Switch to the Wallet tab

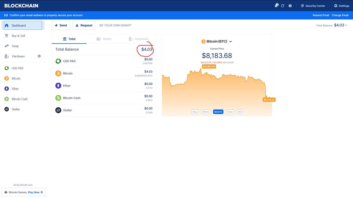(104, 39)
